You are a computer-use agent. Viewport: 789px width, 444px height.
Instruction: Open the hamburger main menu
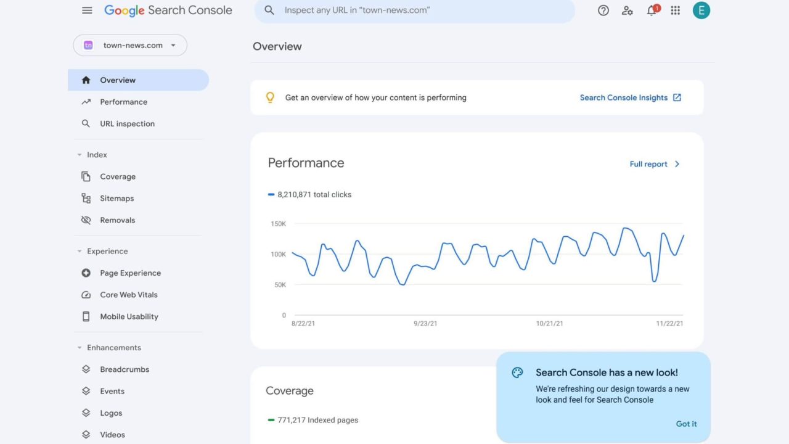87,10
